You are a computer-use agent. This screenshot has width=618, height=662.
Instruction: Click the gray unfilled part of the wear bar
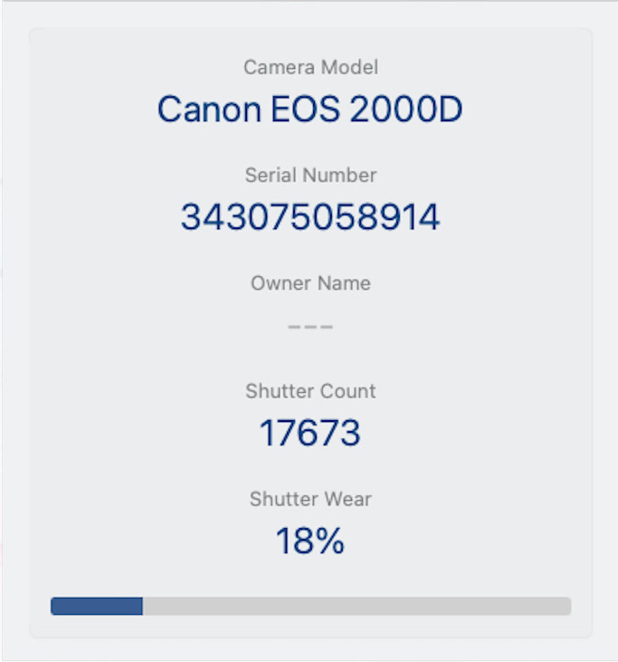356,606
